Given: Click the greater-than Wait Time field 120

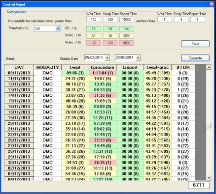Looking at the screenshot, I should pos(94,20).
